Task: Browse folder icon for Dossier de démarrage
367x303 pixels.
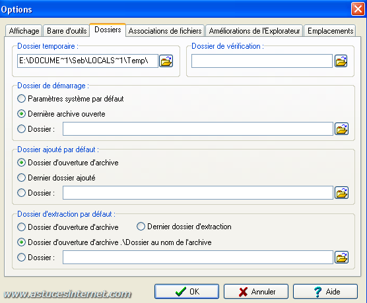Action: 341,128
